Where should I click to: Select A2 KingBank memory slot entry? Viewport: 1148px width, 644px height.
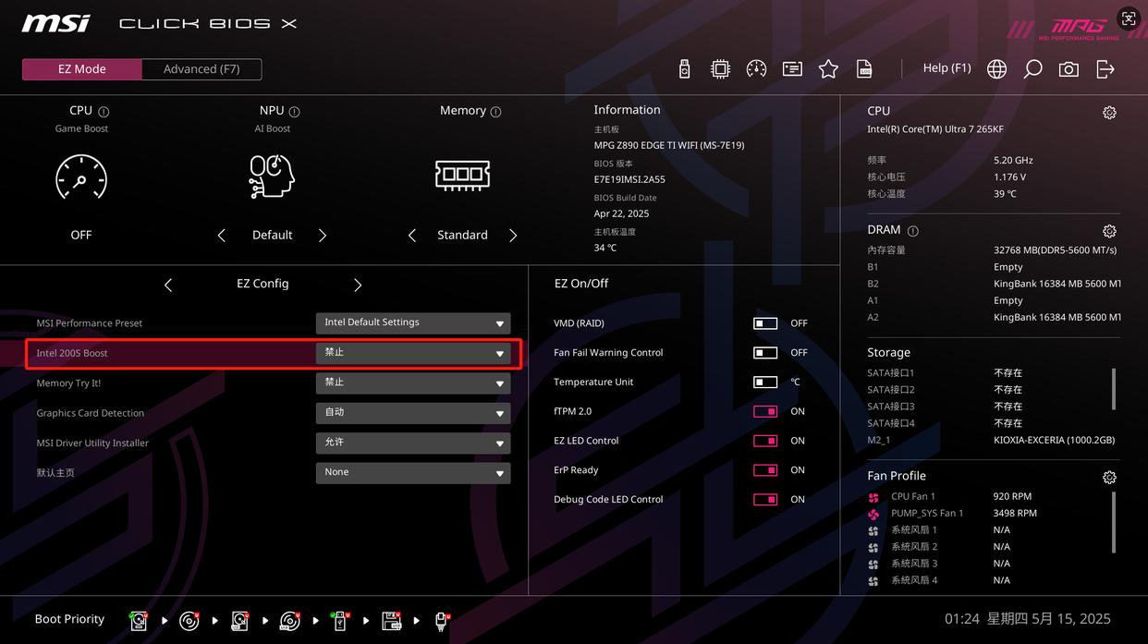click(x=993, y=318)
